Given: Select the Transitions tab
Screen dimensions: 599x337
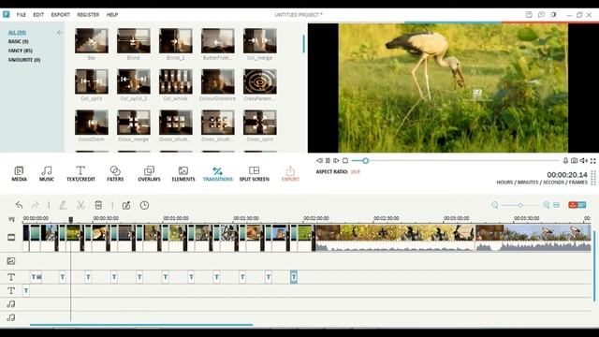Looking at the screenshot, I should point(218,173).
